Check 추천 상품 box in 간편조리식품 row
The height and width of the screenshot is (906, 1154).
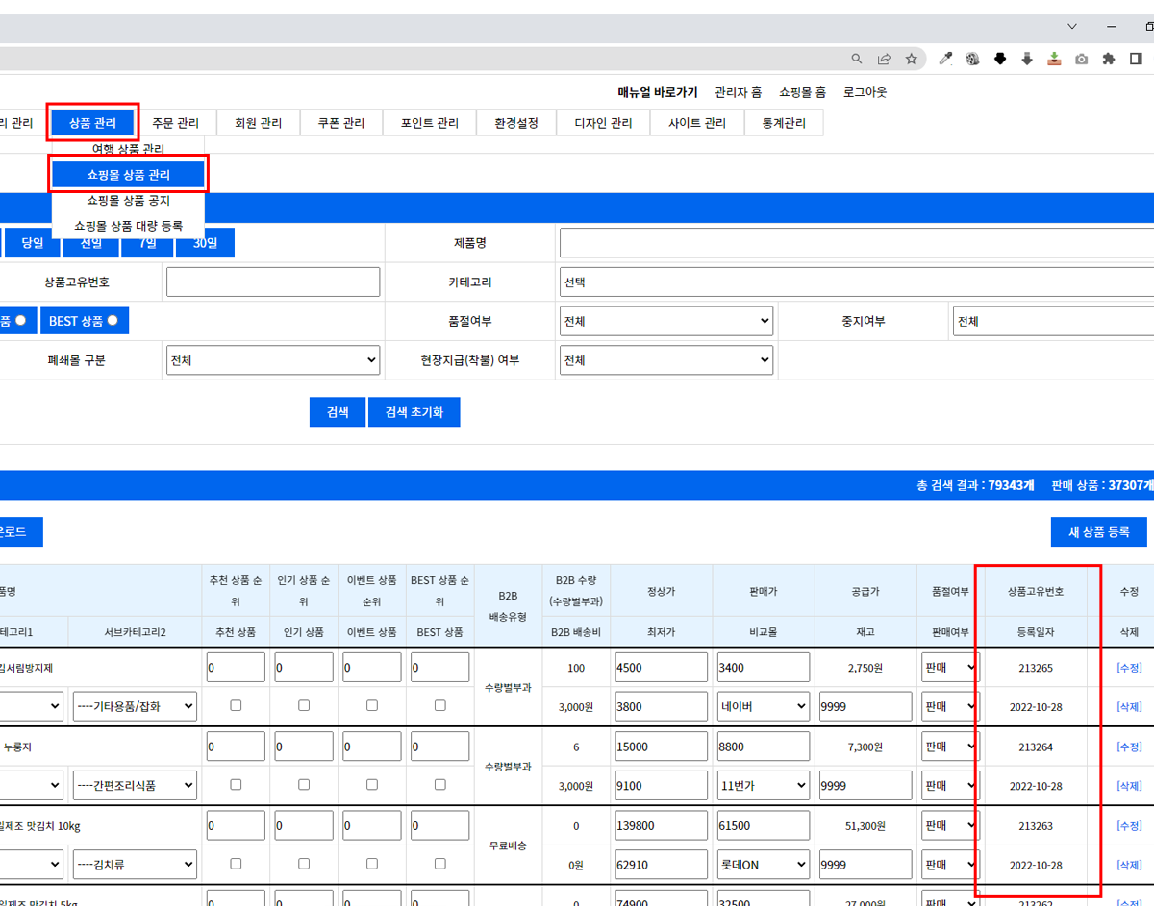click(x=236, y=784)
